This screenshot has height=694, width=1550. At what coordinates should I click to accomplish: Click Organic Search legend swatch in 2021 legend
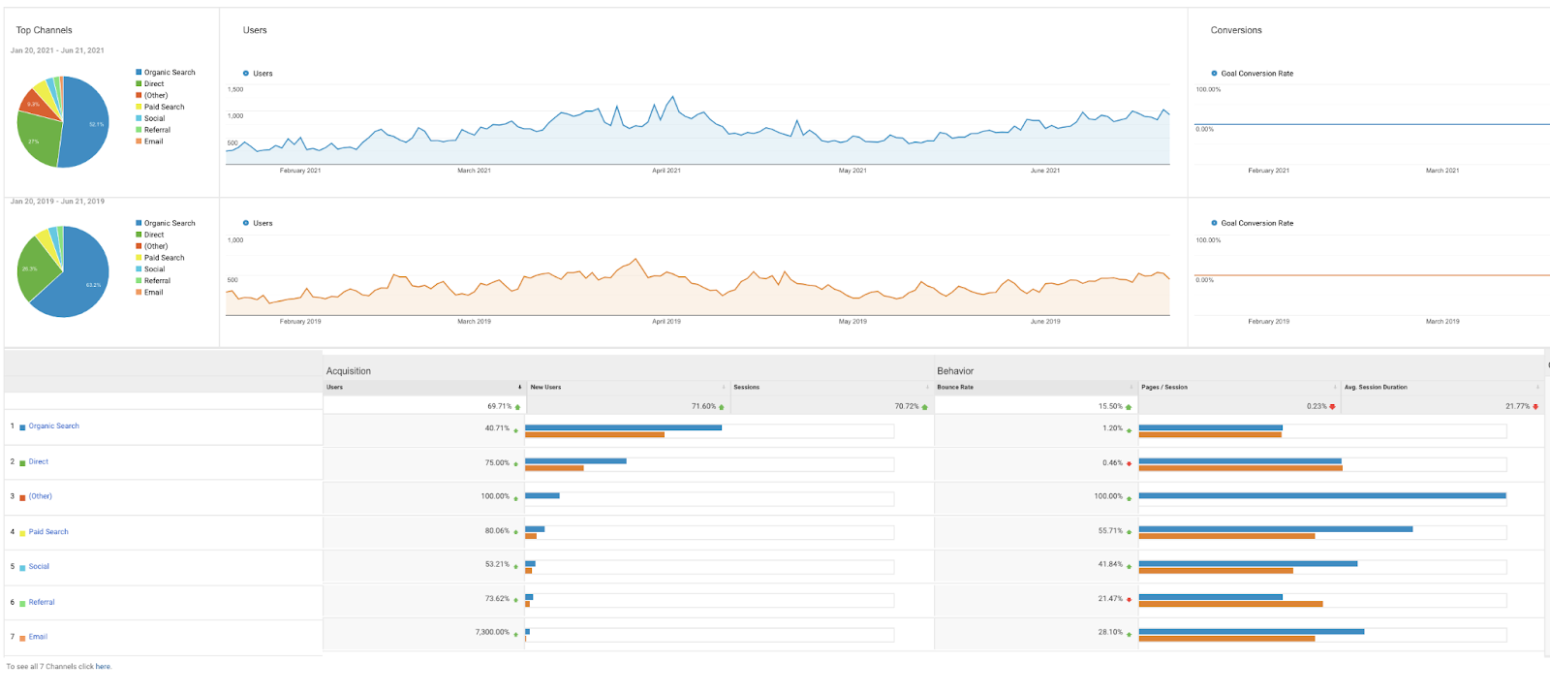coord(139,73)
